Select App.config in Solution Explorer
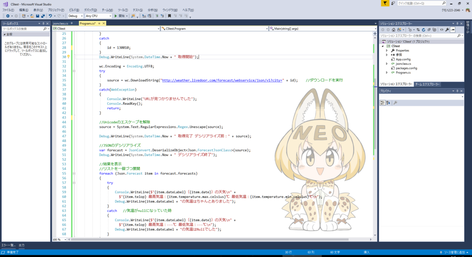This screenshot has width=472, height=257. [x=403, y=59]
